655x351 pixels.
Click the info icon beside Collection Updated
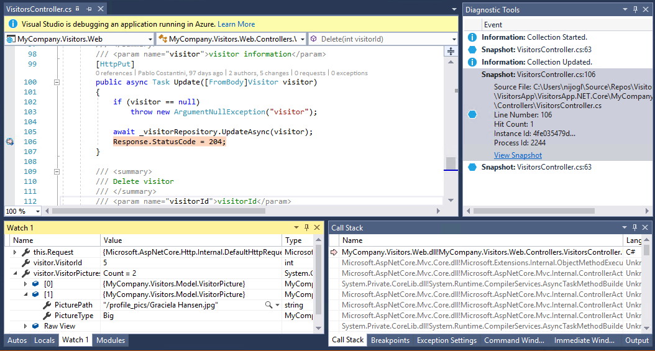(472, 62)
